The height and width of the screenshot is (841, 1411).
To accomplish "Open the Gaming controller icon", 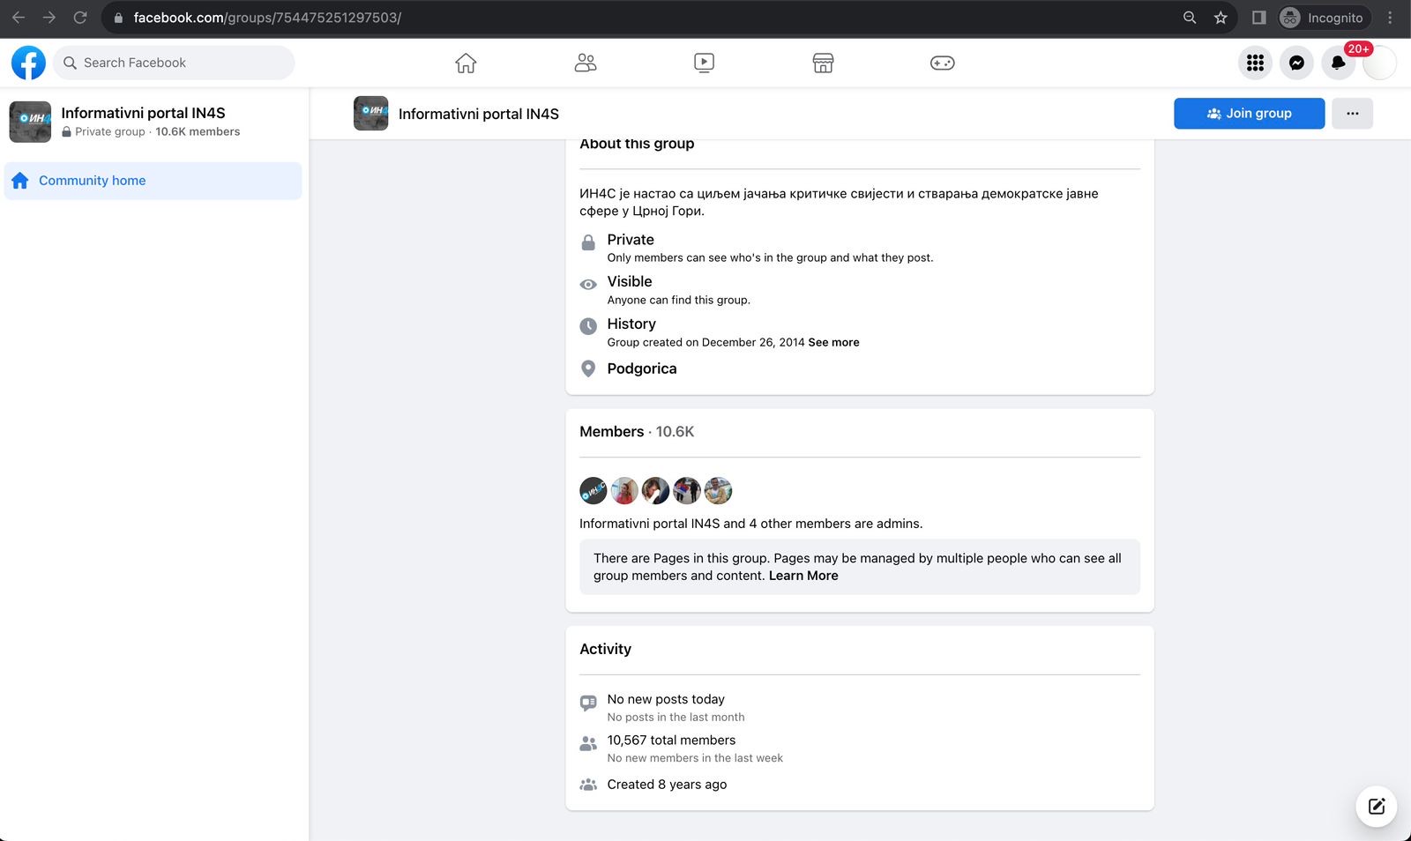I will pyautogui.click(x=942, y=63).
